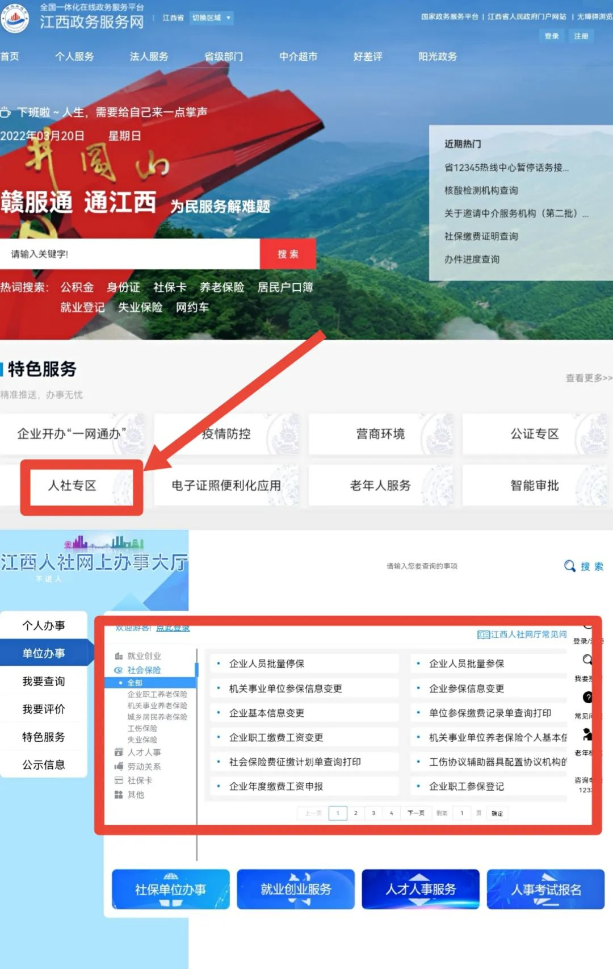
Task: Click the 劳动关系 thumbs-up icon
Action: (119, 766)
